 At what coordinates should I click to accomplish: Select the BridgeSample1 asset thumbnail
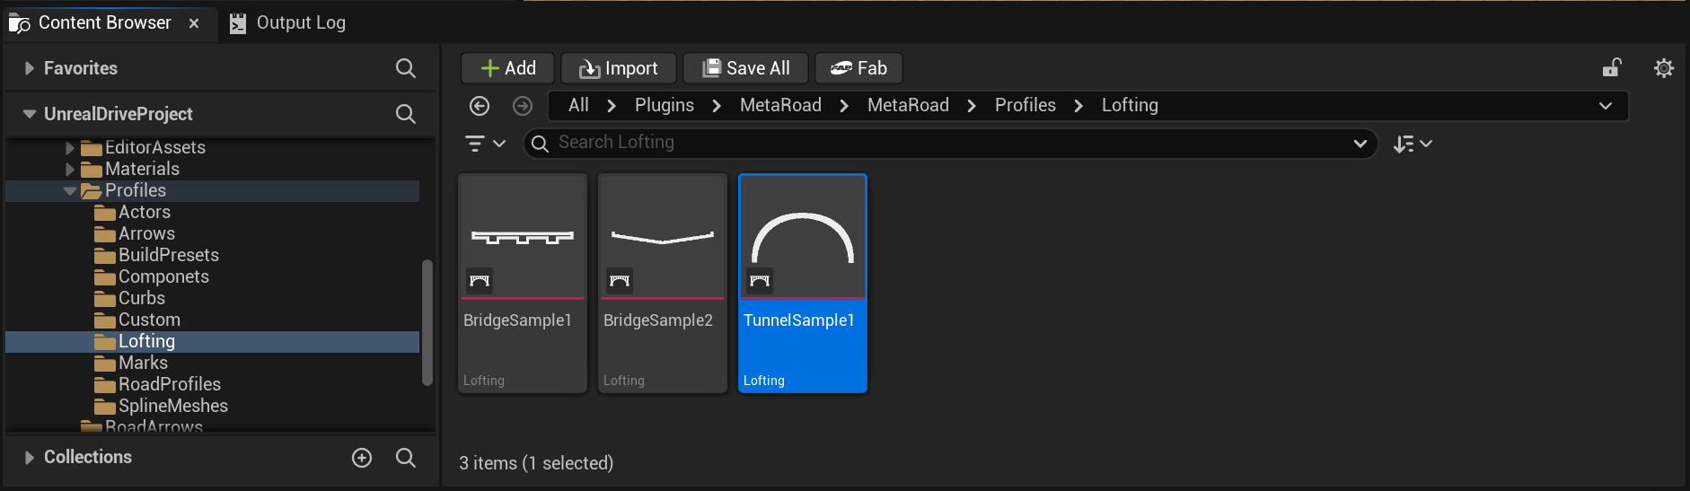(x=523, y=237)
